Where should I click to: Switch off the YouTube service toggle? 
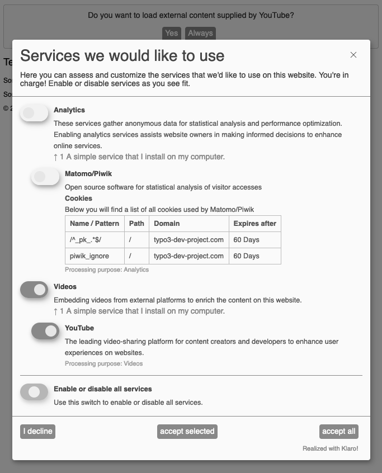pyautogui.click(x=45, y=331)
